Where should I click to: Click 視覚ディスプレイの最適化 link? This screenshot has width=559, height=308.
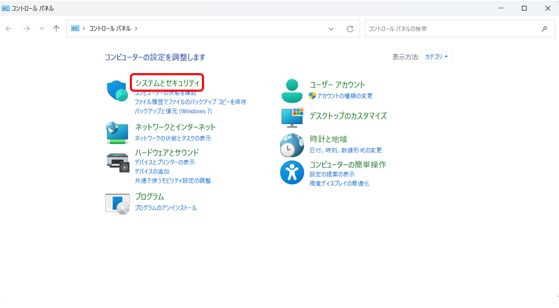coord(340,183)
